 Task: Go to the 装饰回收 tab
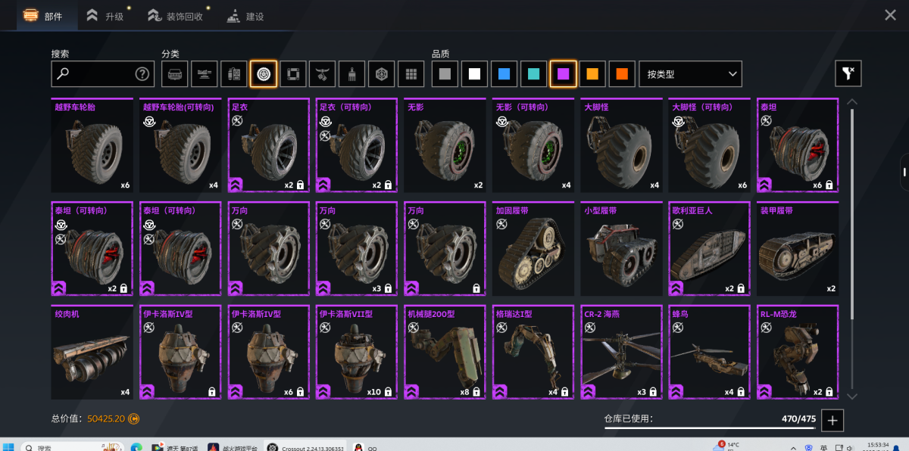176,16
